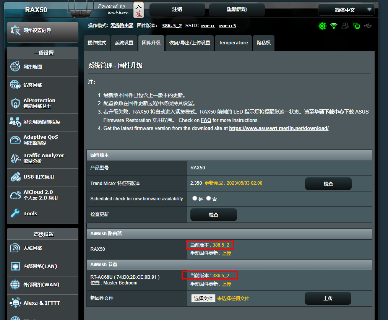Open the 简体中文 language dropdown
The image size is (388, 320).
(x=346, y=10)
